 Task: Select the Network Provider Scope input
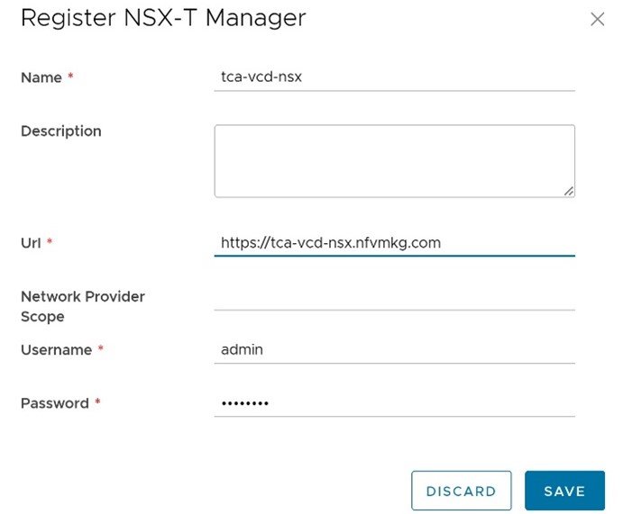tap(394, 297)
